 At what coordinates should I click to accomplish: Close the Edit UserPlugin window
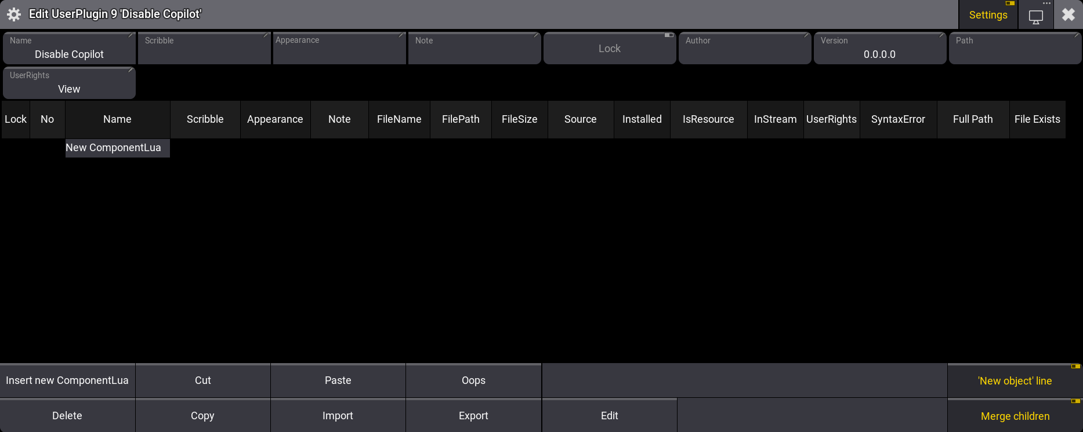(1068, 14)
